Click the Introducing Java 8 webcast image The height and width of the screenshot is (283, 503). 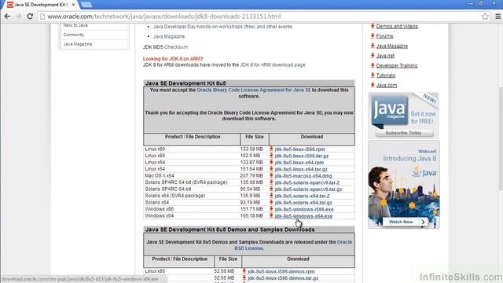click(x=403, y=185)
